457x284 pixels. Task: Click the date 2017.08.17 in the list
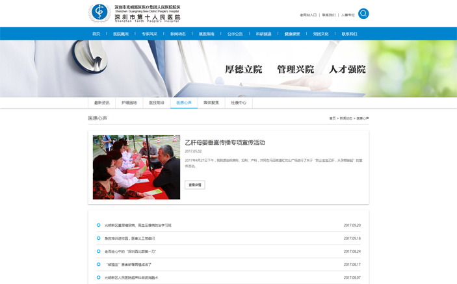pyautogui.click(x=352, y=265)
